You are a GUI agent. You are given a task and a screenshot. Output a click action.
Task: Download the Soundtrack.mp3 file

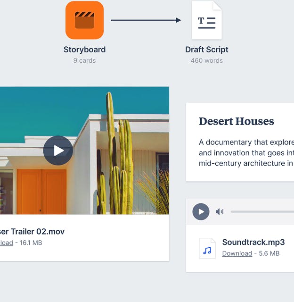pos(237,253)
